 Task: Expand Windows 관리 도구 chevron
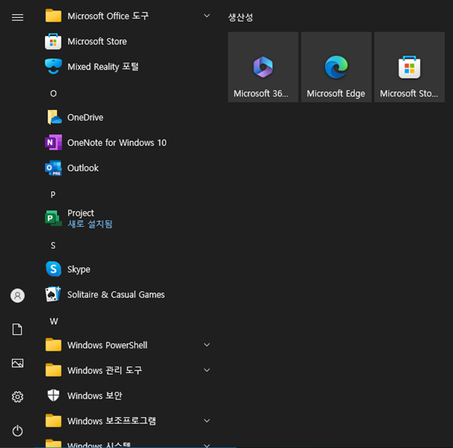(207, 370)
